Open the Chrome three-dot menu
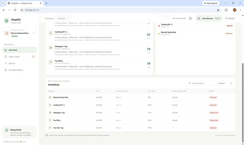Viewport: 244px width, 145px height. point(240,10)
